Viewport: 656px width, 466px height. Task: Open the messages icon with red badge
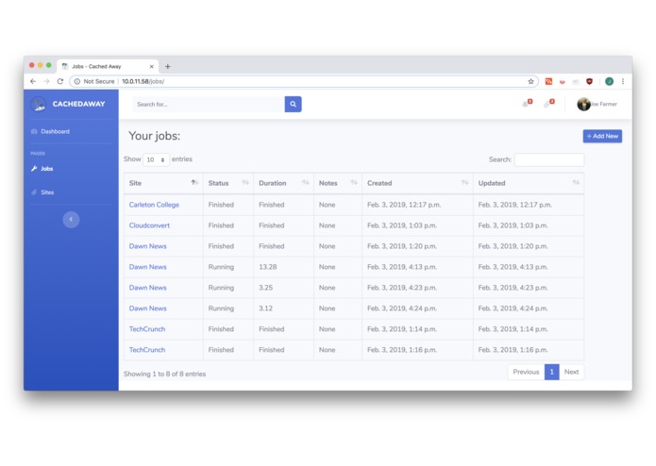click(548, 103)
